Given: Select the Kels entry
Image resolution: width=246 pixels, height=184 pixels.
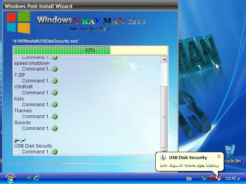Looking at the screenshot, I should (19, 99).
